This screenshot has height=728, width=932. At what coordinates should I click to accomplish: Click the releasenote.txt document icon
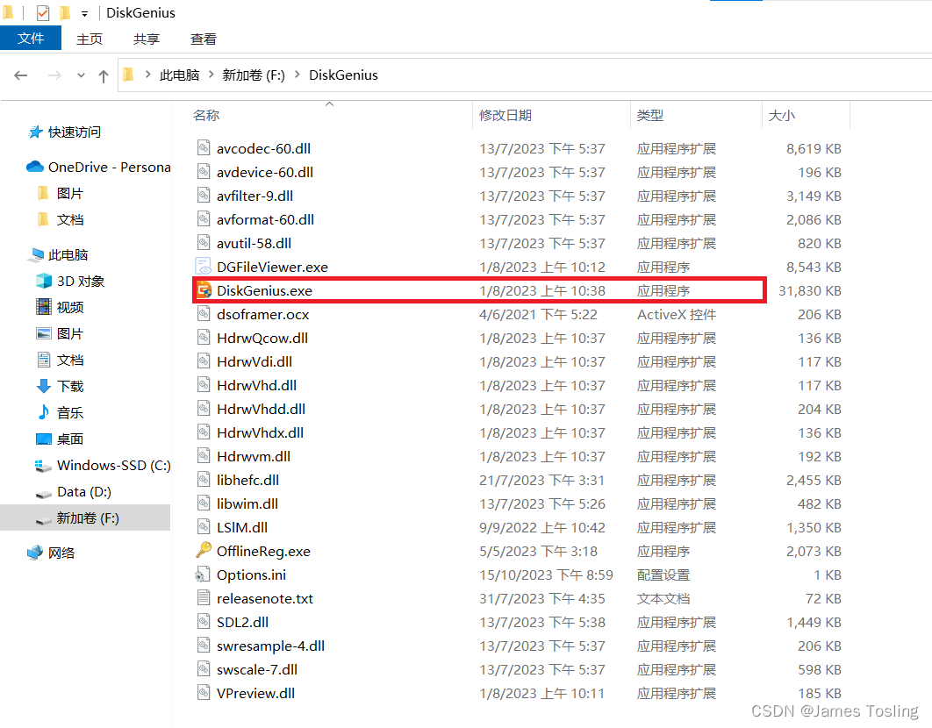(x=204, y=598)
